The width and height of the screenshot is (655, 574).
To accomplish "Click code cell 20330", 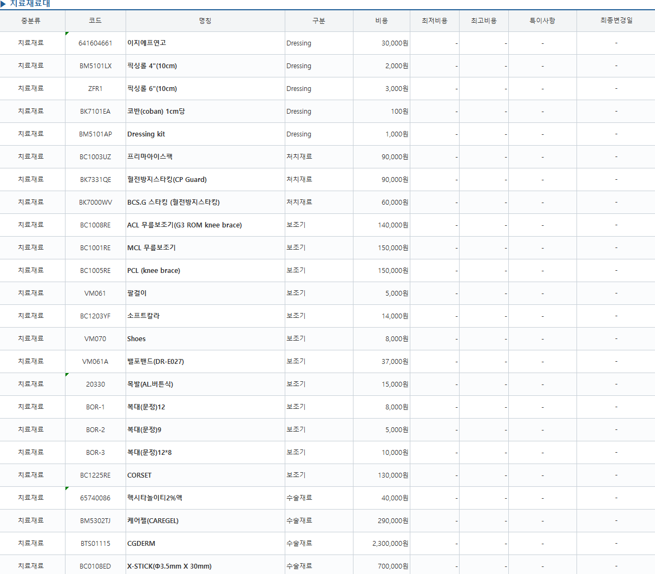I will point(95,384).
